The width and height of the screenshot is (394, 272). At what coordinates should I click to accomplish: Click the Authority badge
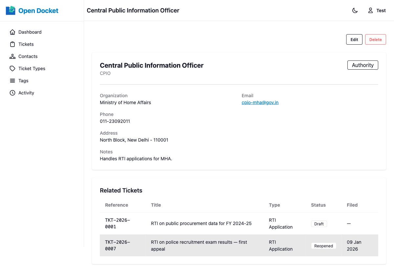[x=362, y=65]
